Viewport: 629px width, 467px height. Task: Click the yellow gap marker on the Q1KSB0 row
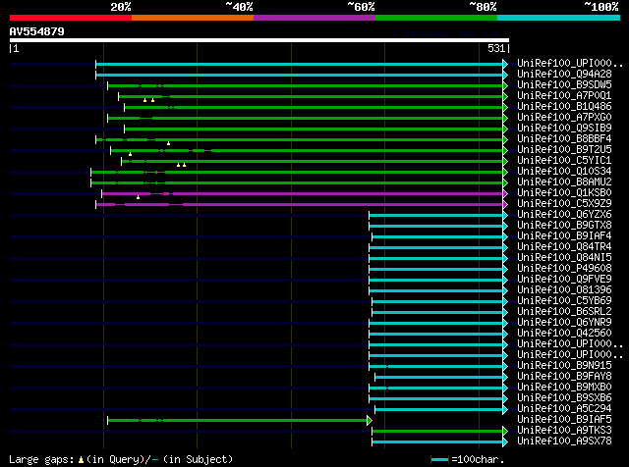(138, 197)
